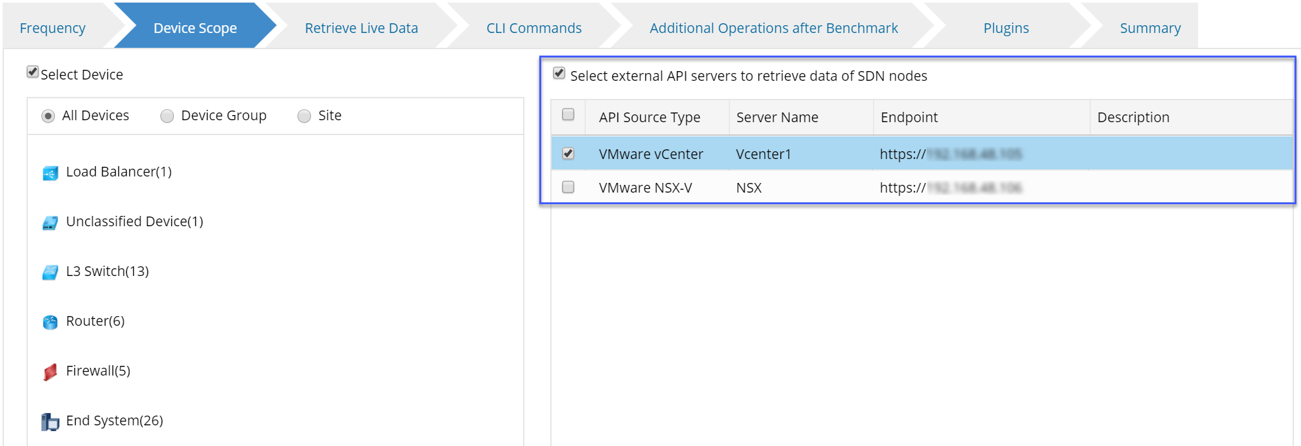This screenshot has height=446, width=1301.
Task: Click the Unclassified Device icon
Action: click(50, 223)
